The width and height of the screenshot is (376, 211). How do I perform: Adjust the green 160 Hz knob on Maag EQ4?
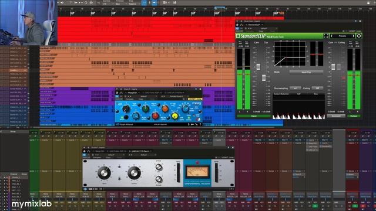click(145, 109)
